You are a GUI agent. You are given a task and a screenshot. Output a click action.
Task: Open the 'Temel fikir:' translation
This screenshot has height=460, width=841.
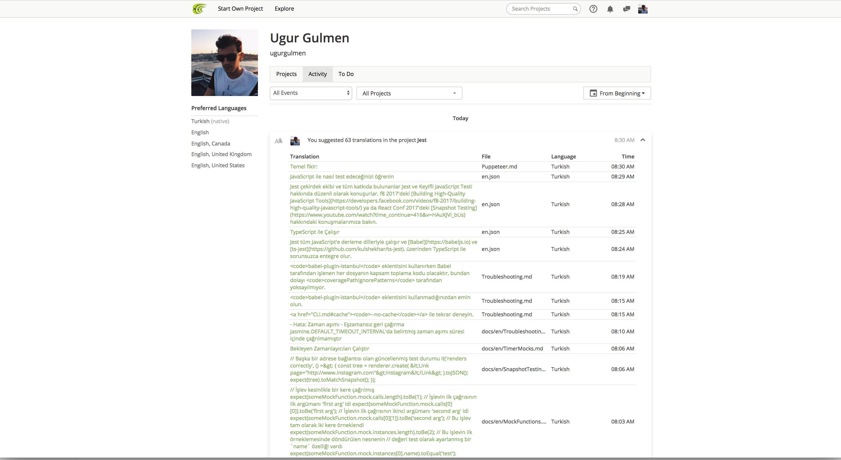tap(304, 166)
